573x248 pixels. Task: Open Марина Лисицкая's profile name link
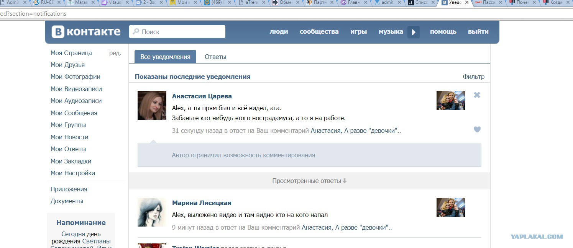tap(202, 203)
